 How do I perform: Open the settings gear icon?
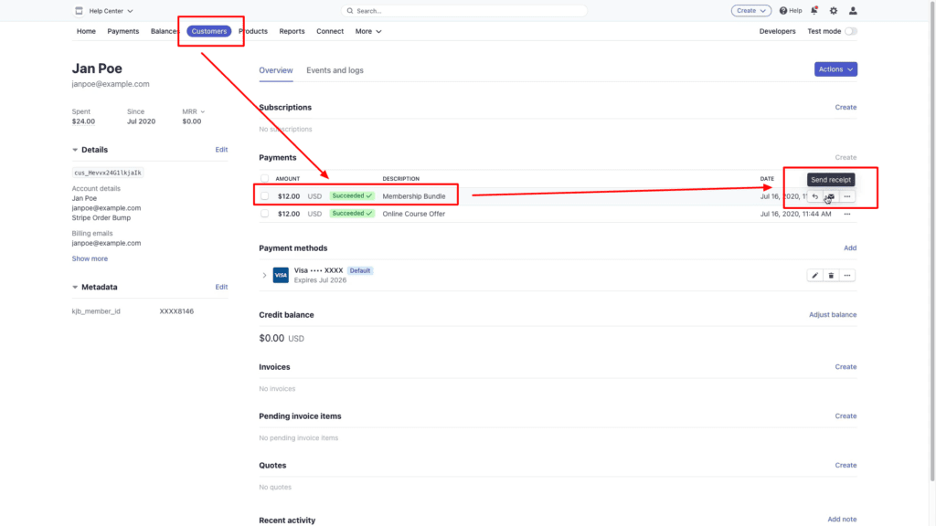click(834, 11)
